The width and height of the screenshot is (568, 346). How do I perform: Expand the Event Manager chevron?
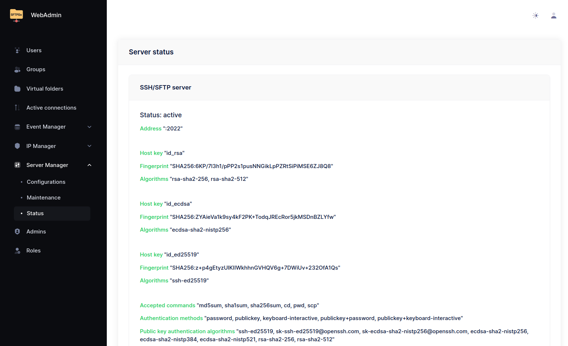coord(89,127)
